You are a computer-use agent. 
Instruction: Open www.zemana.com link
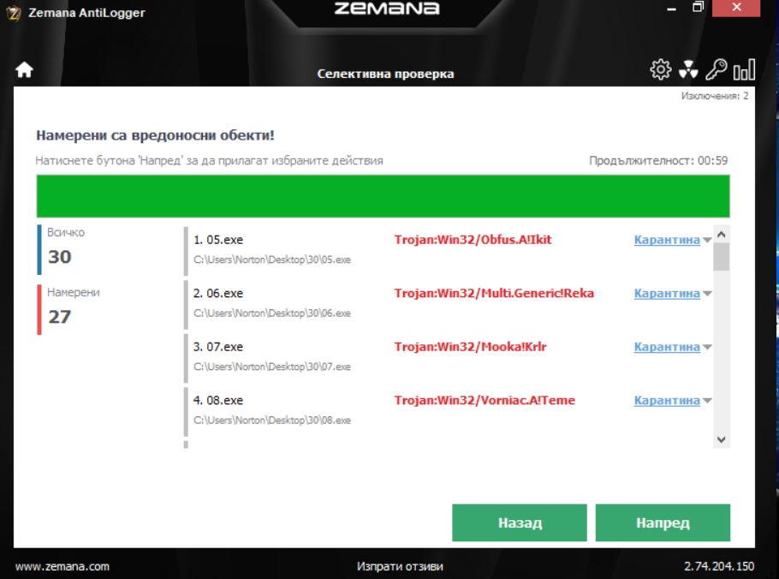(x=62, y=566)
